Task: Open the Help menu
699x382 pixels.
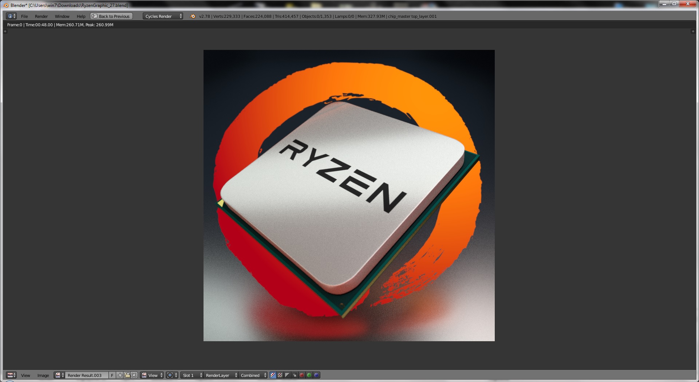Action: [x=81, y=16]
